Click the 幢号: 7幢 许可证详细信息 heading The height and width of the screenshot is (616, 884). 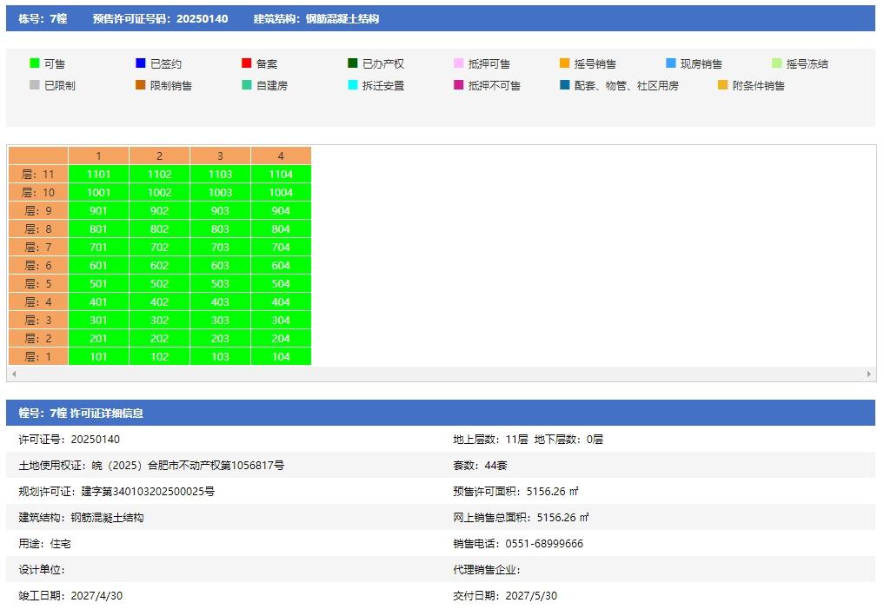point(81,413)
